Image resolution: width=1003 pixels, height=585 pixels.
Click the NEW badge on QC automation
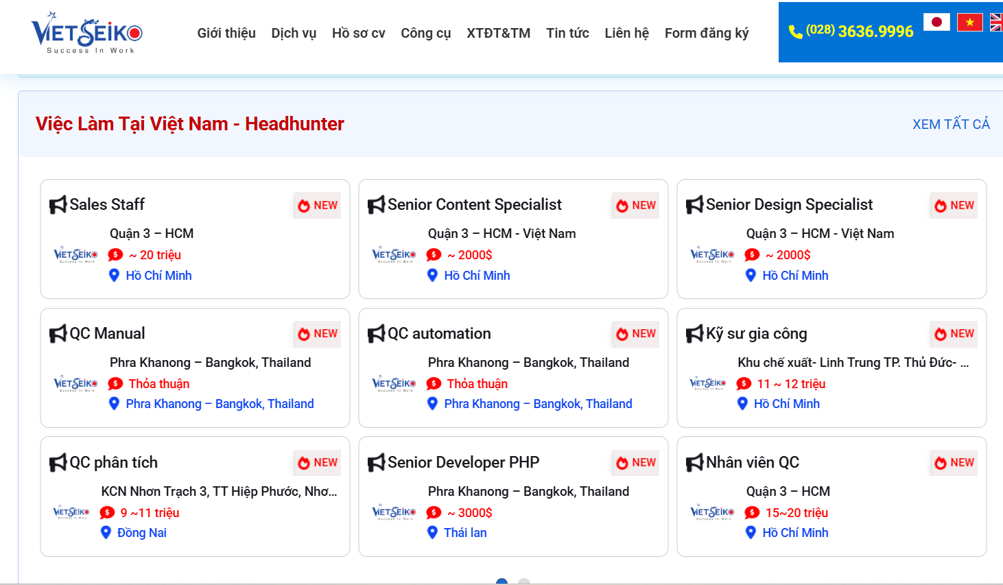(x=635, y=334)
